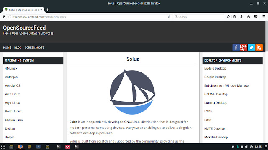
Task: Close the Solus | OpenSourceFeed tab
Action: point(41,10)
